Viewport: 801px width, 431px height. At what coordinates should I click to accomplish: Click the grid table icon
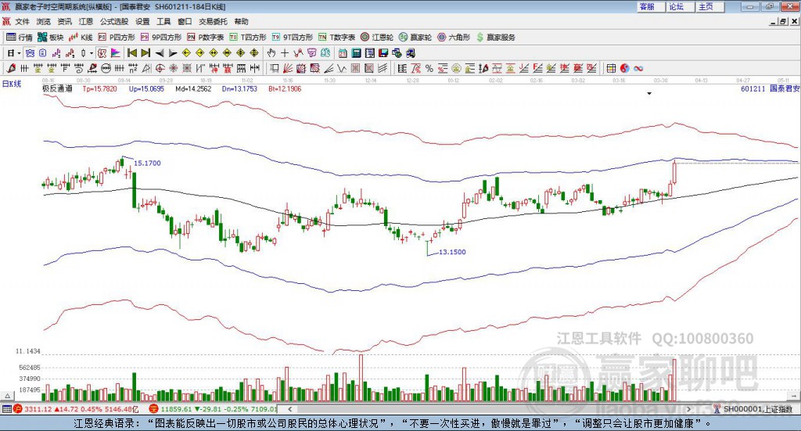click(x=611, y=68)
